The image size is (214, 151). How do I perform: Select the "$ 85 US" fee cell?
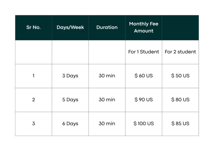[180, 123]
